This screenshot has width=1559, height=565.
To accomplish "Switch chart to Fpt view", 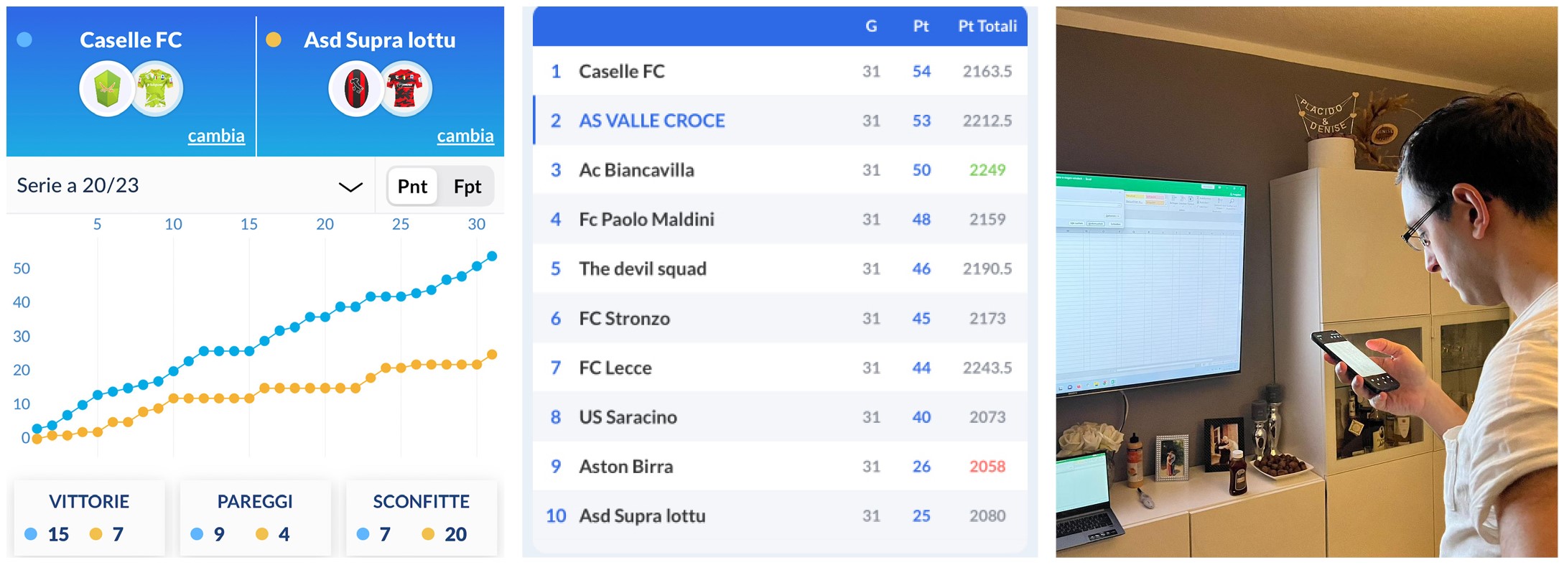I will pyautogui.click(x=467, y=187).
